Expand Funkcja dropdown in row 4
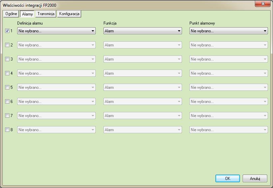This screenshot has width=273, height=188. [143, 73]
